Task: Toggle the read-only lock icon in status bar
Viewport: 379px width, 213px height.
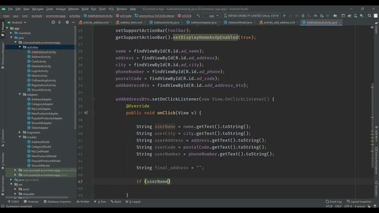Action: (x=369, y=206)
